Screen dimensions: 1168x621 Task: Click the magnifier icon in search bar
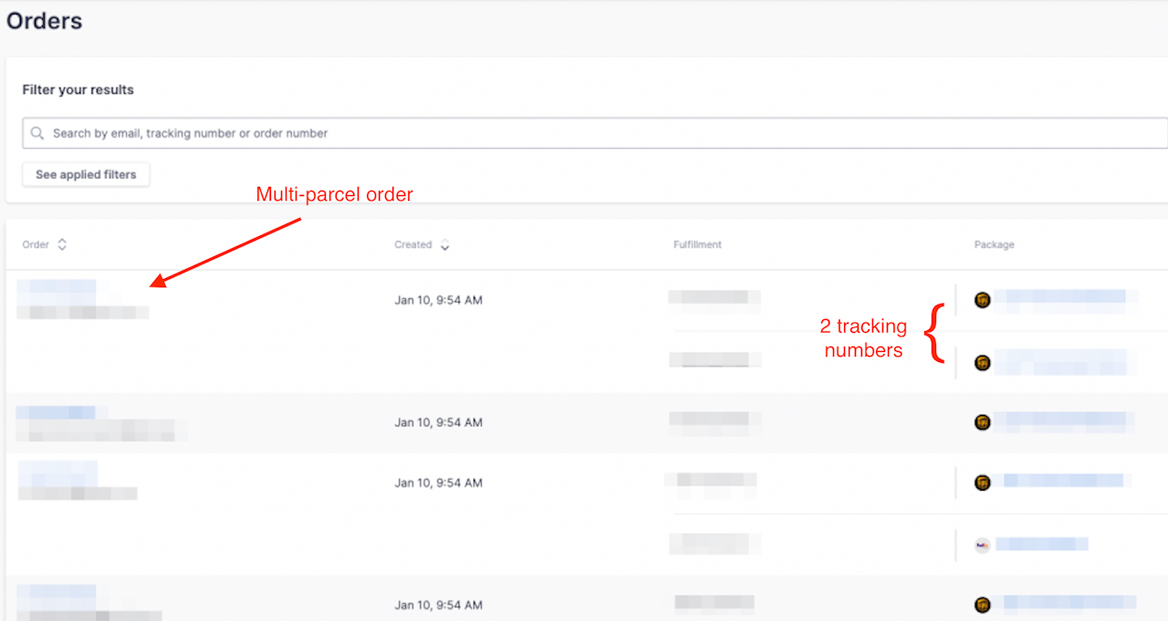[x=37, y=133]
